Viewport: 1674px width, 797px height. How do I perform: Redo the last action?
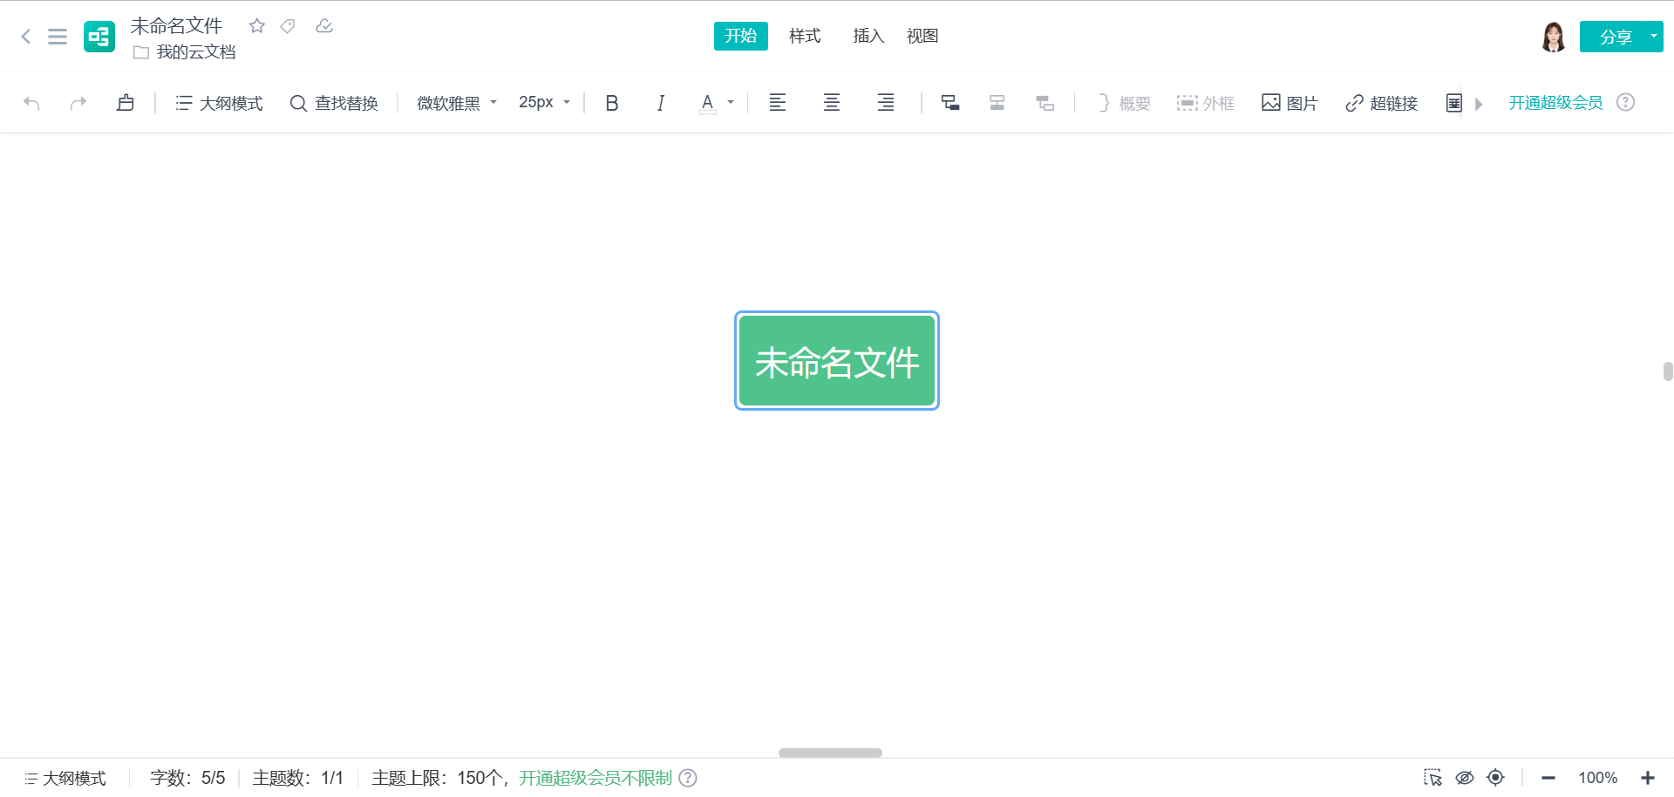pyautogui.click(x=78, y=103)
